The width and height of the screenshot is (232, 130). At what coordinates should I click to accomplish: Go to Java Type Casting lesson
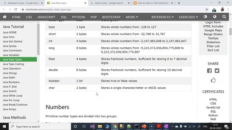pyautogui.click(x=13, y=64)
